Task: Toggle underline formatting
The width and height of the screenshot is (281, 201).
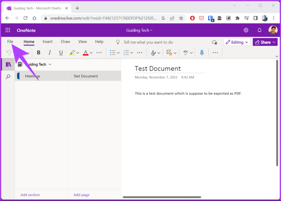Action: point(61,53)
